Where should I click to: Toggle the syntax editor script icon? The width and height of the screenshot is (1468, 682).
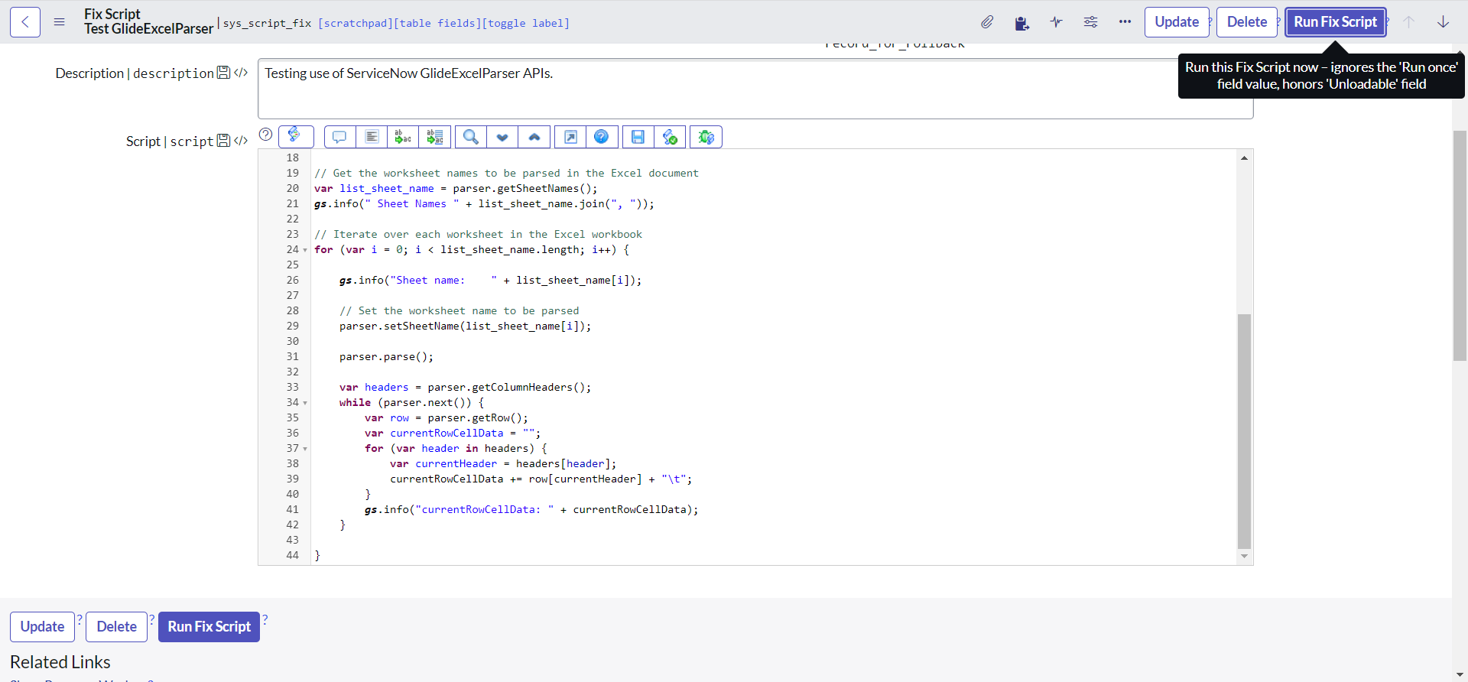(296, 136)
